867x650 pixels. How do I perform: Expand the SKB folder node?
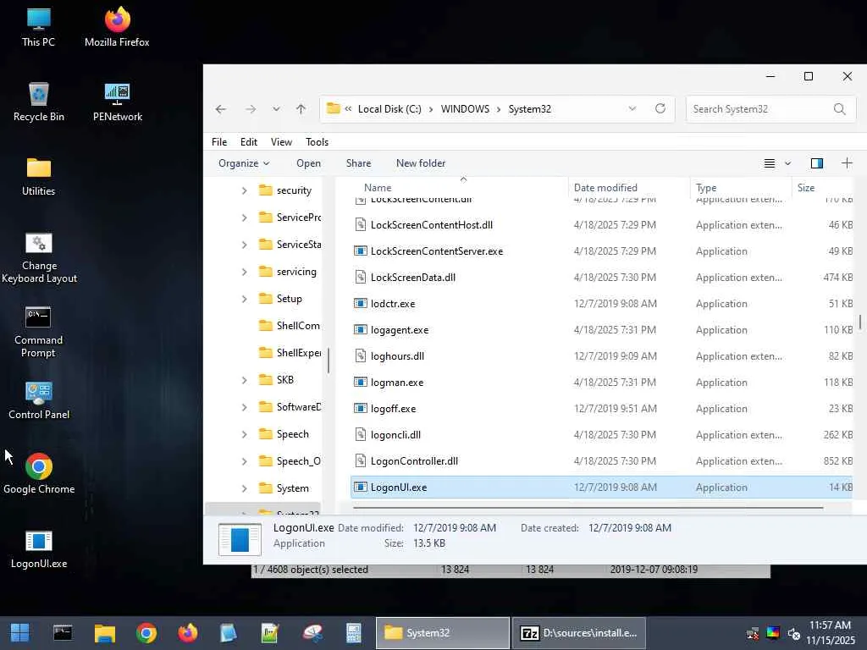click(245, 380)
